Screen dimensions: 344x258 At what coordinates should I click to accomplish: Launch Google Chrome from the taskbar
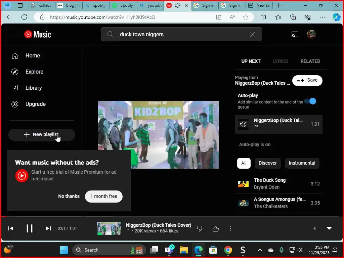point(228,250)
